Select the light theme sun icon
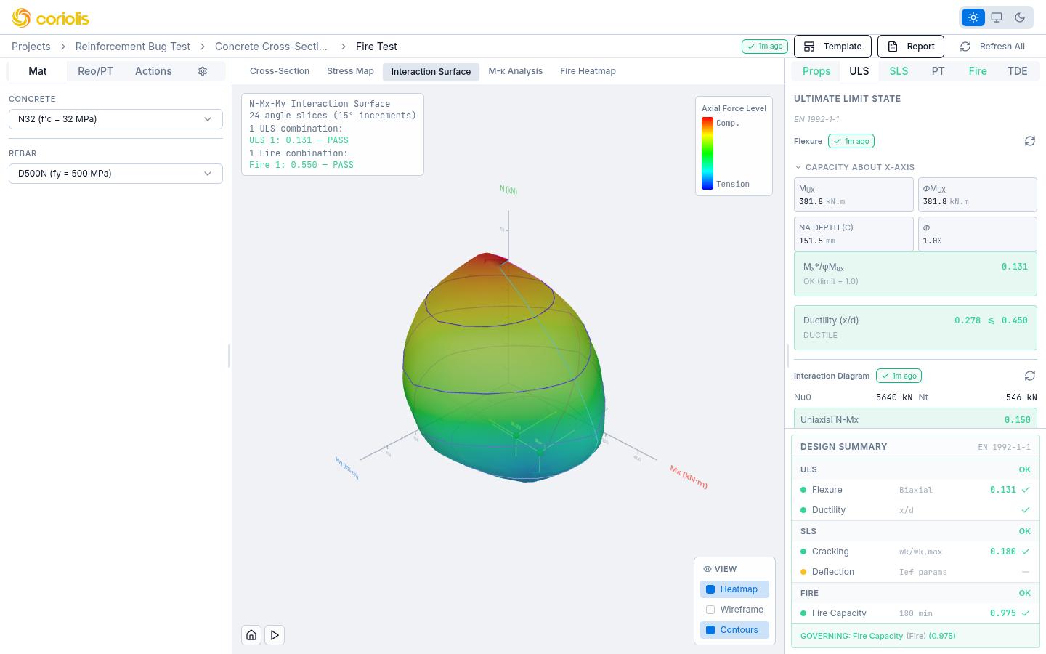 coord(973,17)
